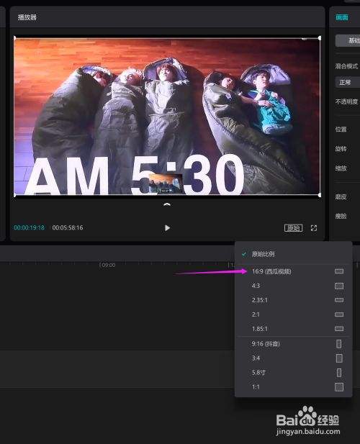Switch to the 画面 tab
360x444 pixels.
(x=342, y=17)
